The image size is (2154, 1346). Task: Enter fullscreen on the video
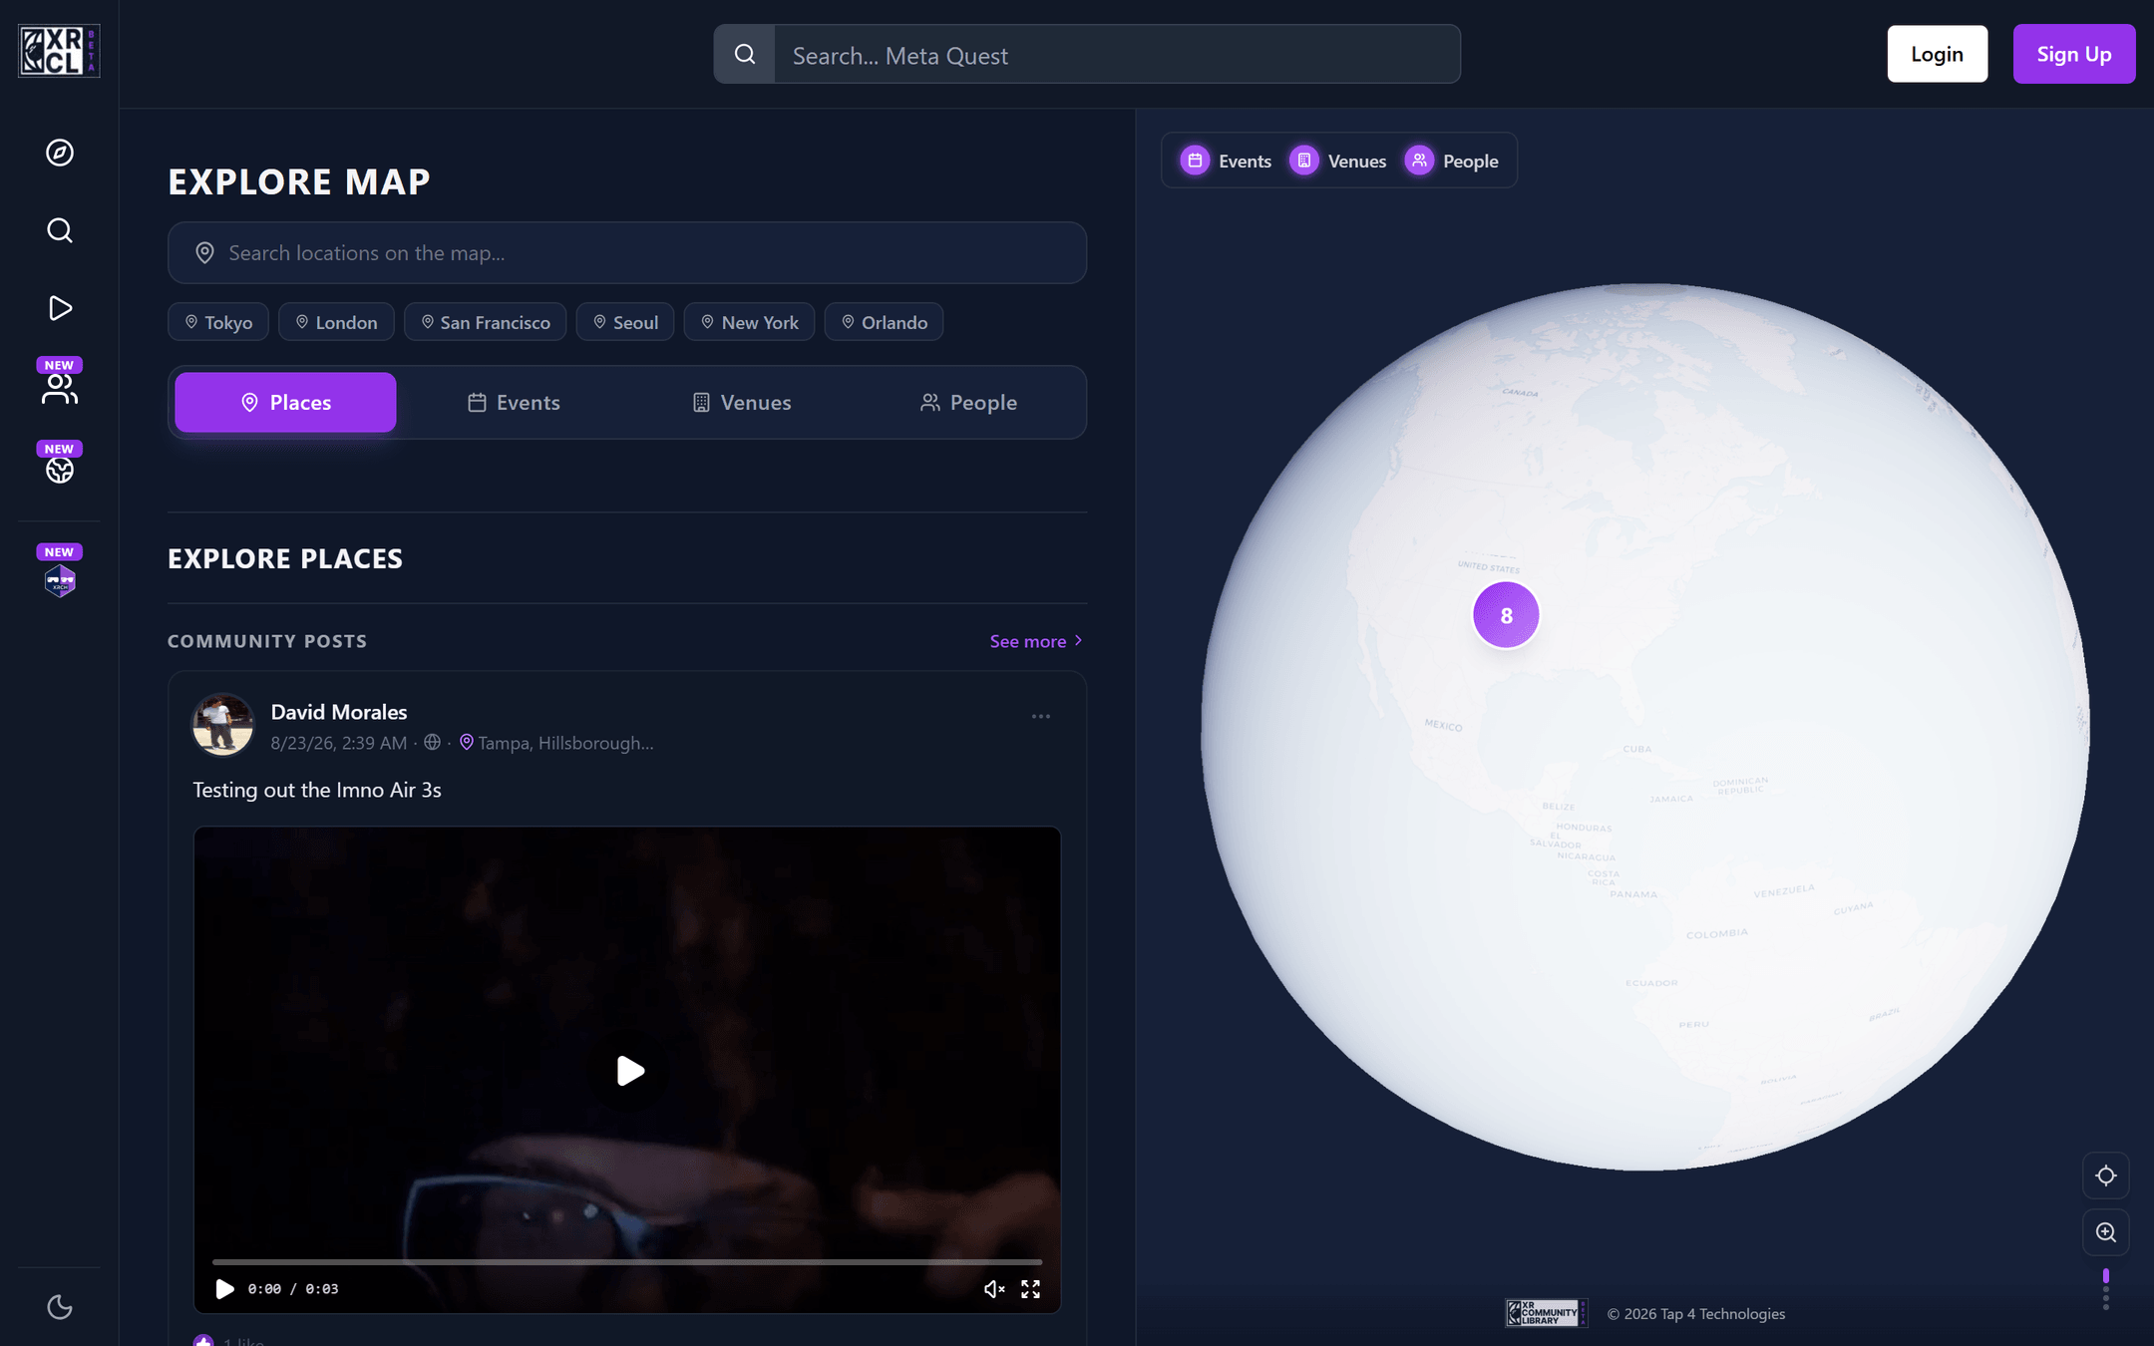coord(1030,1289)
